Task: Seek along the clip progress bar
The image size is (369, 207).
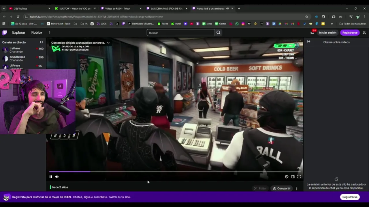Action: (x=175, y=172)
